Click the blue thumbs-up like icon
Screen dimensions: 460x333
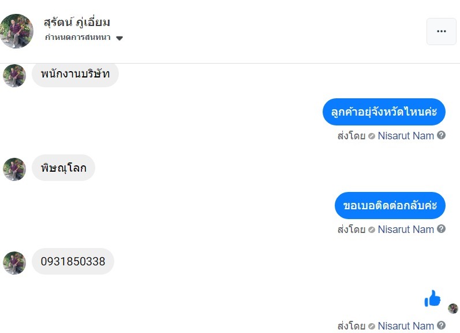click(x=432, y=298)
